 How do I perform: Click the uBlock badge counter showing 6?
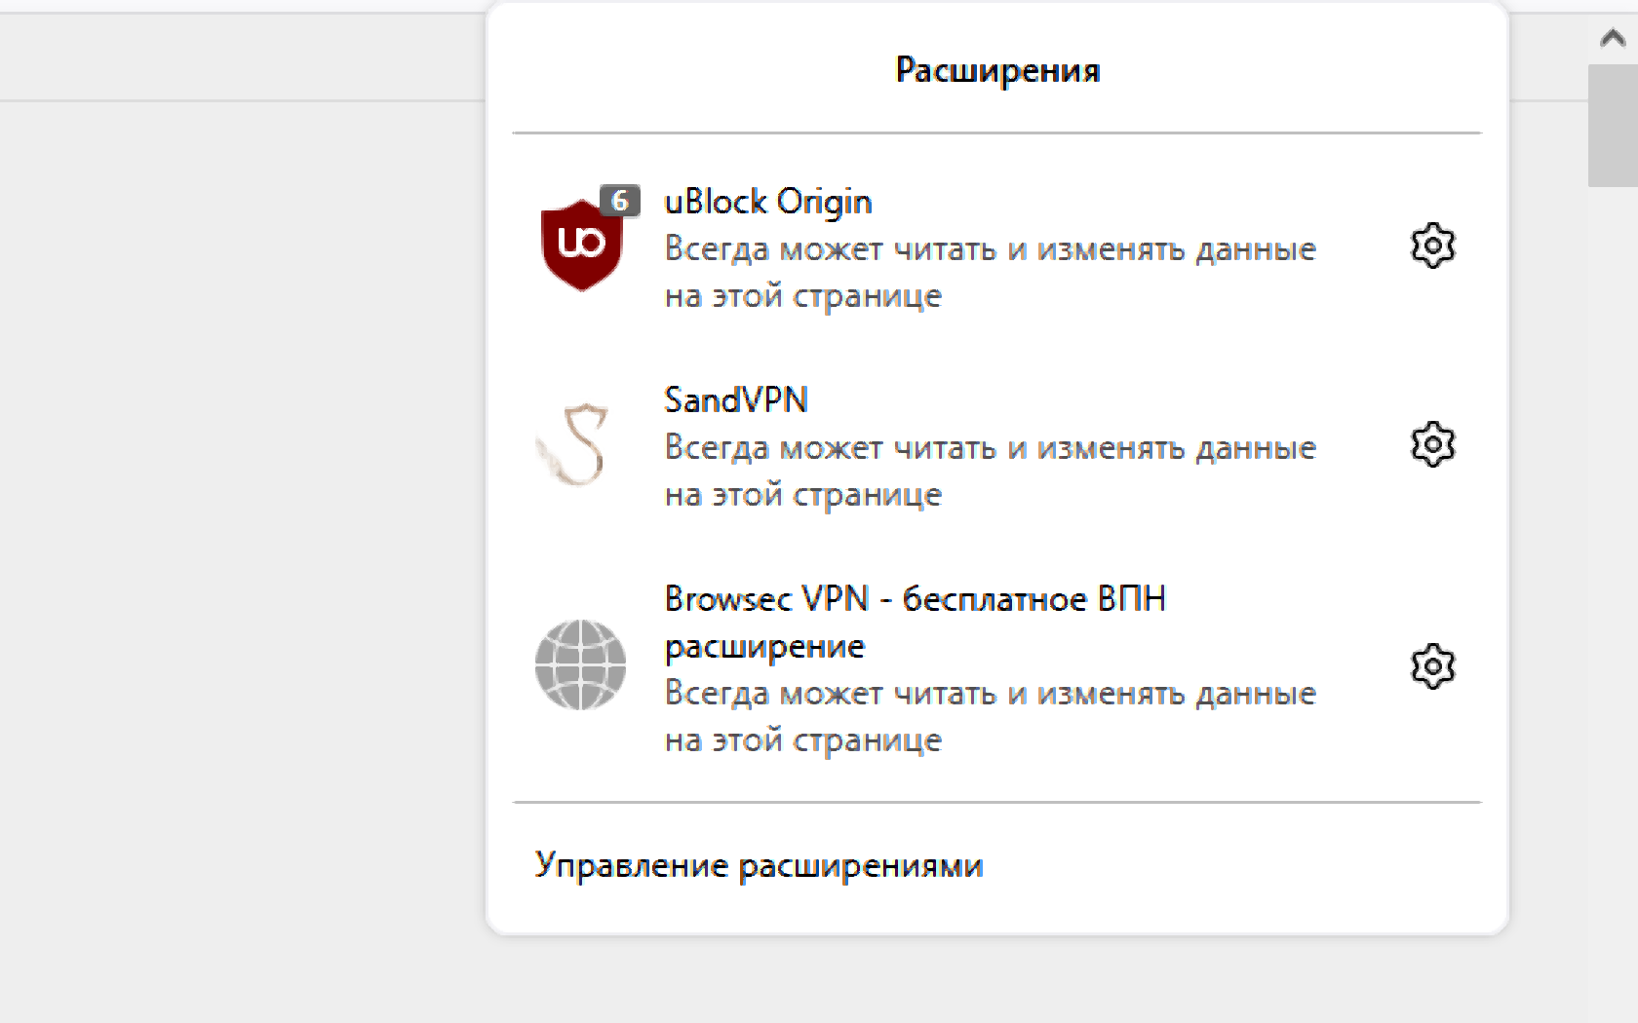click(x=619, y=201)
